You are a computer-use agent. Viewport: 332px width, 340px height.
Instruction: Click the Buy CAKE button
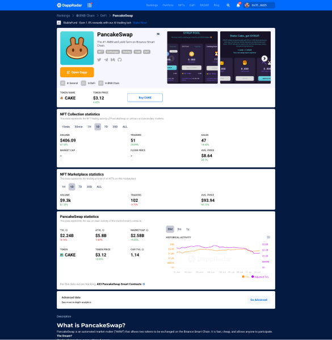145,98
